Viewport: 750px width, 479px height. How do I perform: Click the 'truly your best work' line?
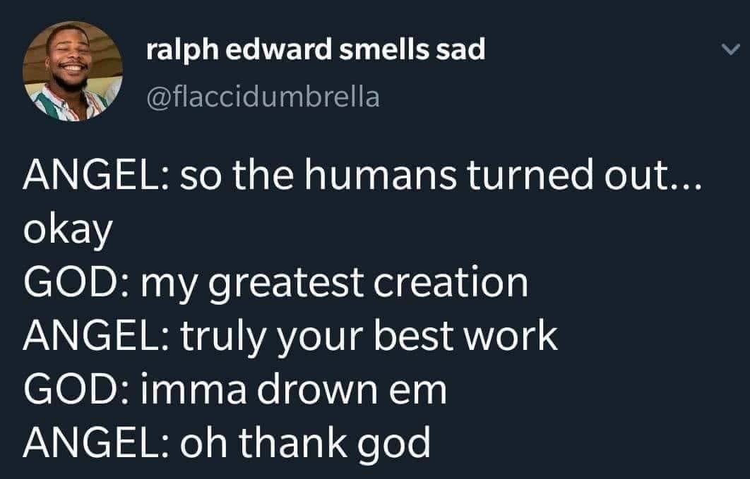click(290, 336)
